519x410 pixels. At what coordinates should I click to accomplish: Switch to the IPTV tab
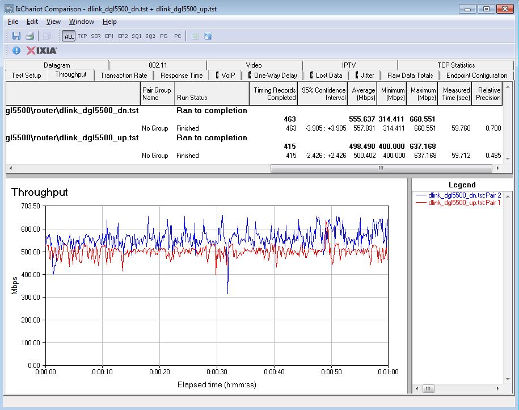[349, 65]
